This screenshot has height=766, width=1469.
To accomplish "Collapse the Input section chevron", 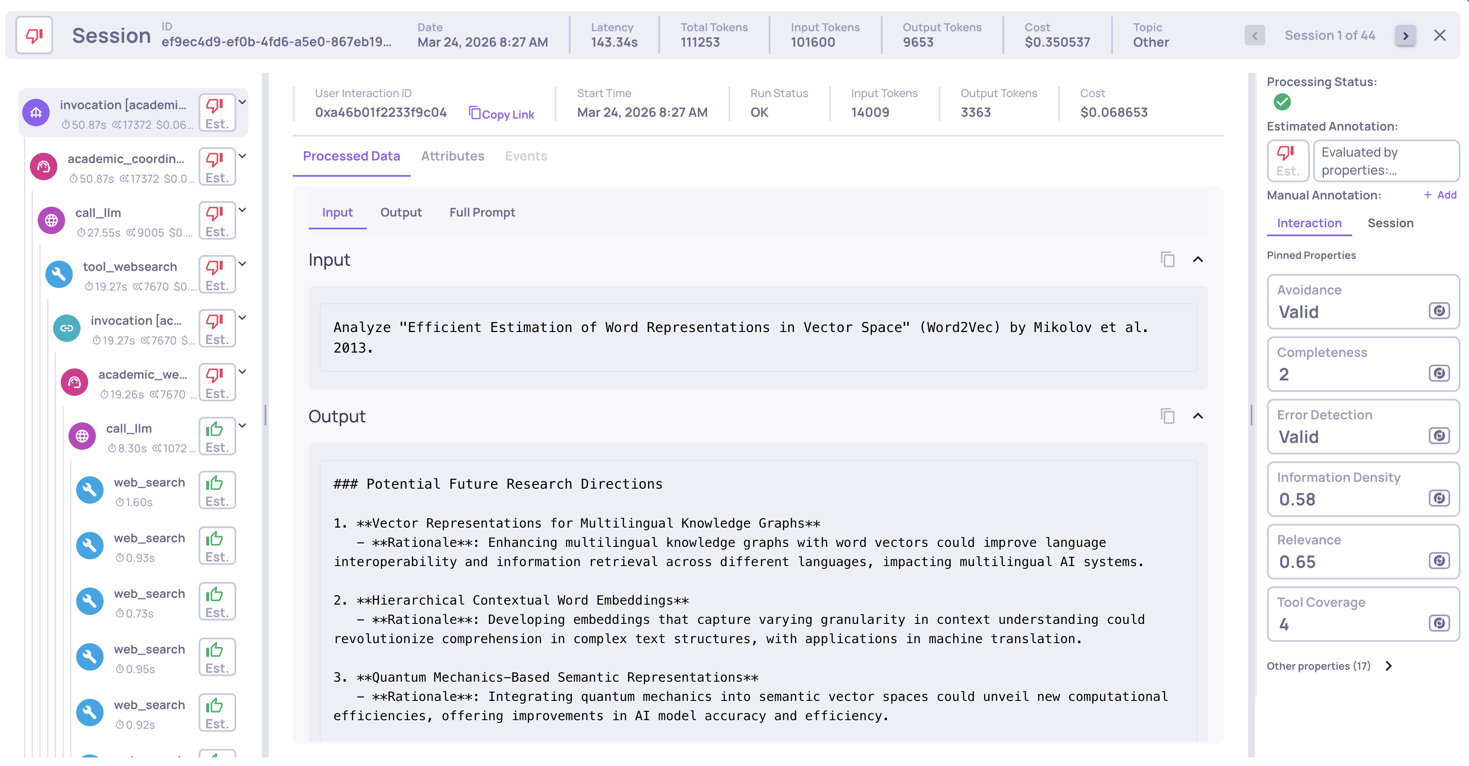I will pyautogui.click(x=1198, y=260).
